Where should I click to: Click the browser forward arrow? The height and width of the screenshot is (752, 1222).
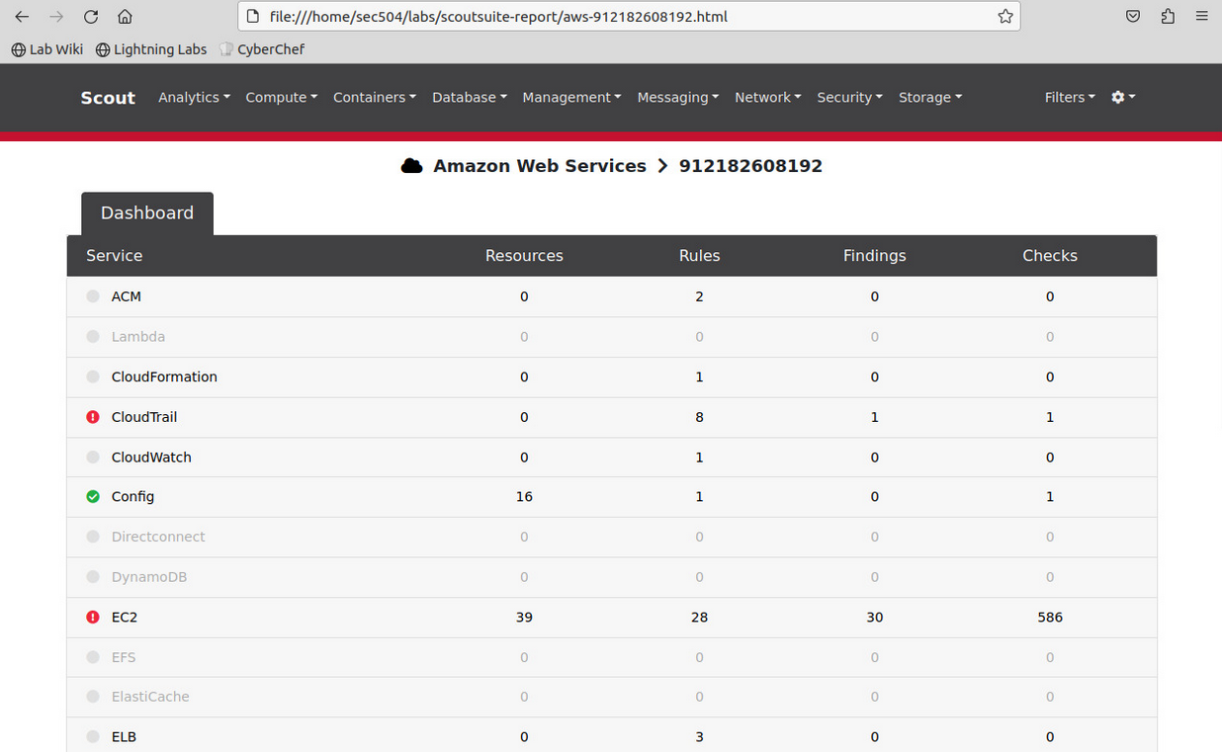(x=56, y=16)
